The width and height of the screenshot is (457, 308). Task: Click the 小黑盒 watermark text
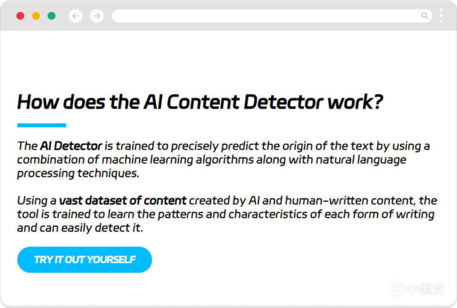click(425, 289)
